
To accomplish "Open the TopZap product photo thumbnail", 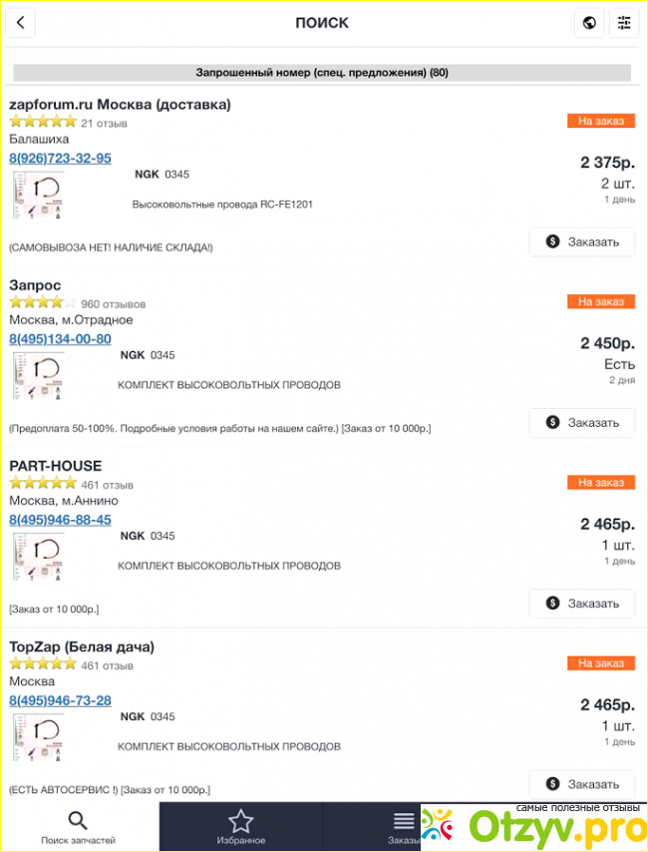I will [x=38, y=737].
